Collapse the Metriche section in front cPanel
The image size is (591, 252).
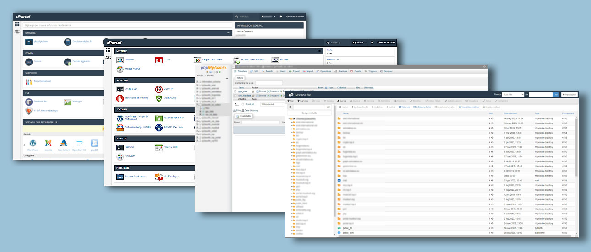pyautogui.click(x=319, y=51)
